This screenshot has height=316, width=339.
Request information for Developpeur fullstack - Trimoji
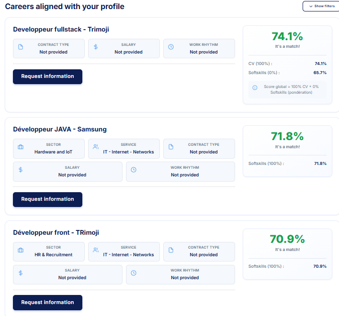pyautogui.click(x=47, y=76)
